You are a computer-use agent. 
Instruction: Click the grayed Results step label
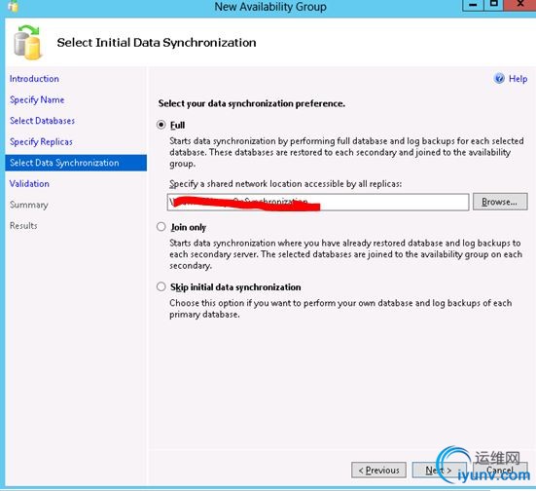pos(23,226)
